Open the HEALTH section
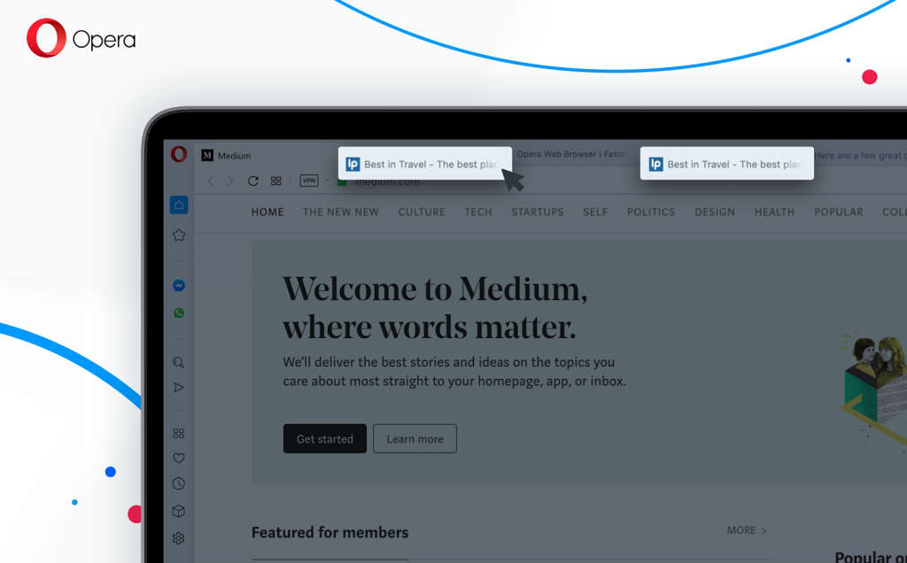907x563 pixels. tap(774, 212)
